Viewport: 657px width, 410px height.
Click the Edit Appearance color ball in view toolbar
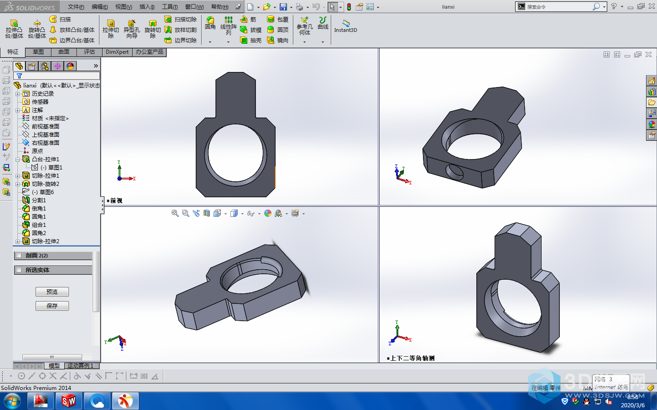coord(268,213)
